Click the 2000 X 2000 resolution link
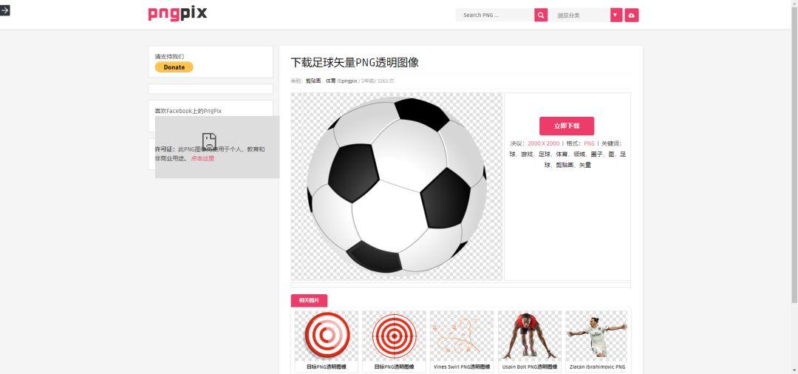 click(543, 143)
